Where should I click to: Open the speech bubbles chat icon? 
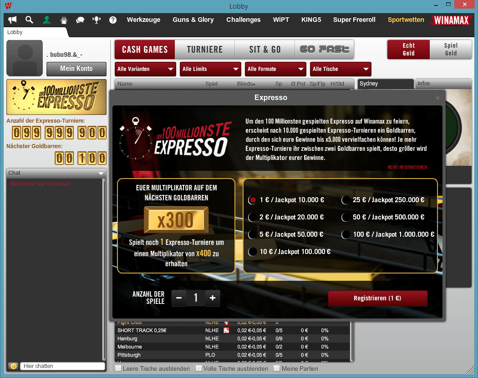[x=80, y=20]
